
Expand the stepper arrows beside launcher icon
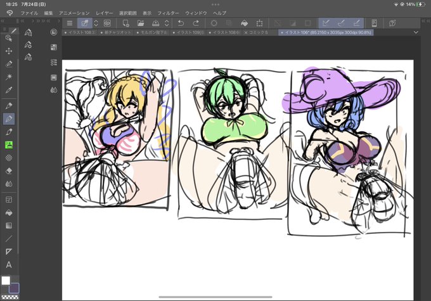point(96,23)
